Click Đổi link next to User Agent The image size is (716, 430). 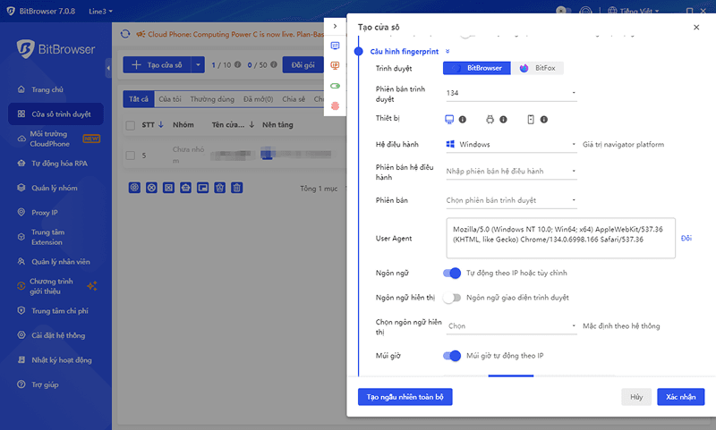click(686, 238)
